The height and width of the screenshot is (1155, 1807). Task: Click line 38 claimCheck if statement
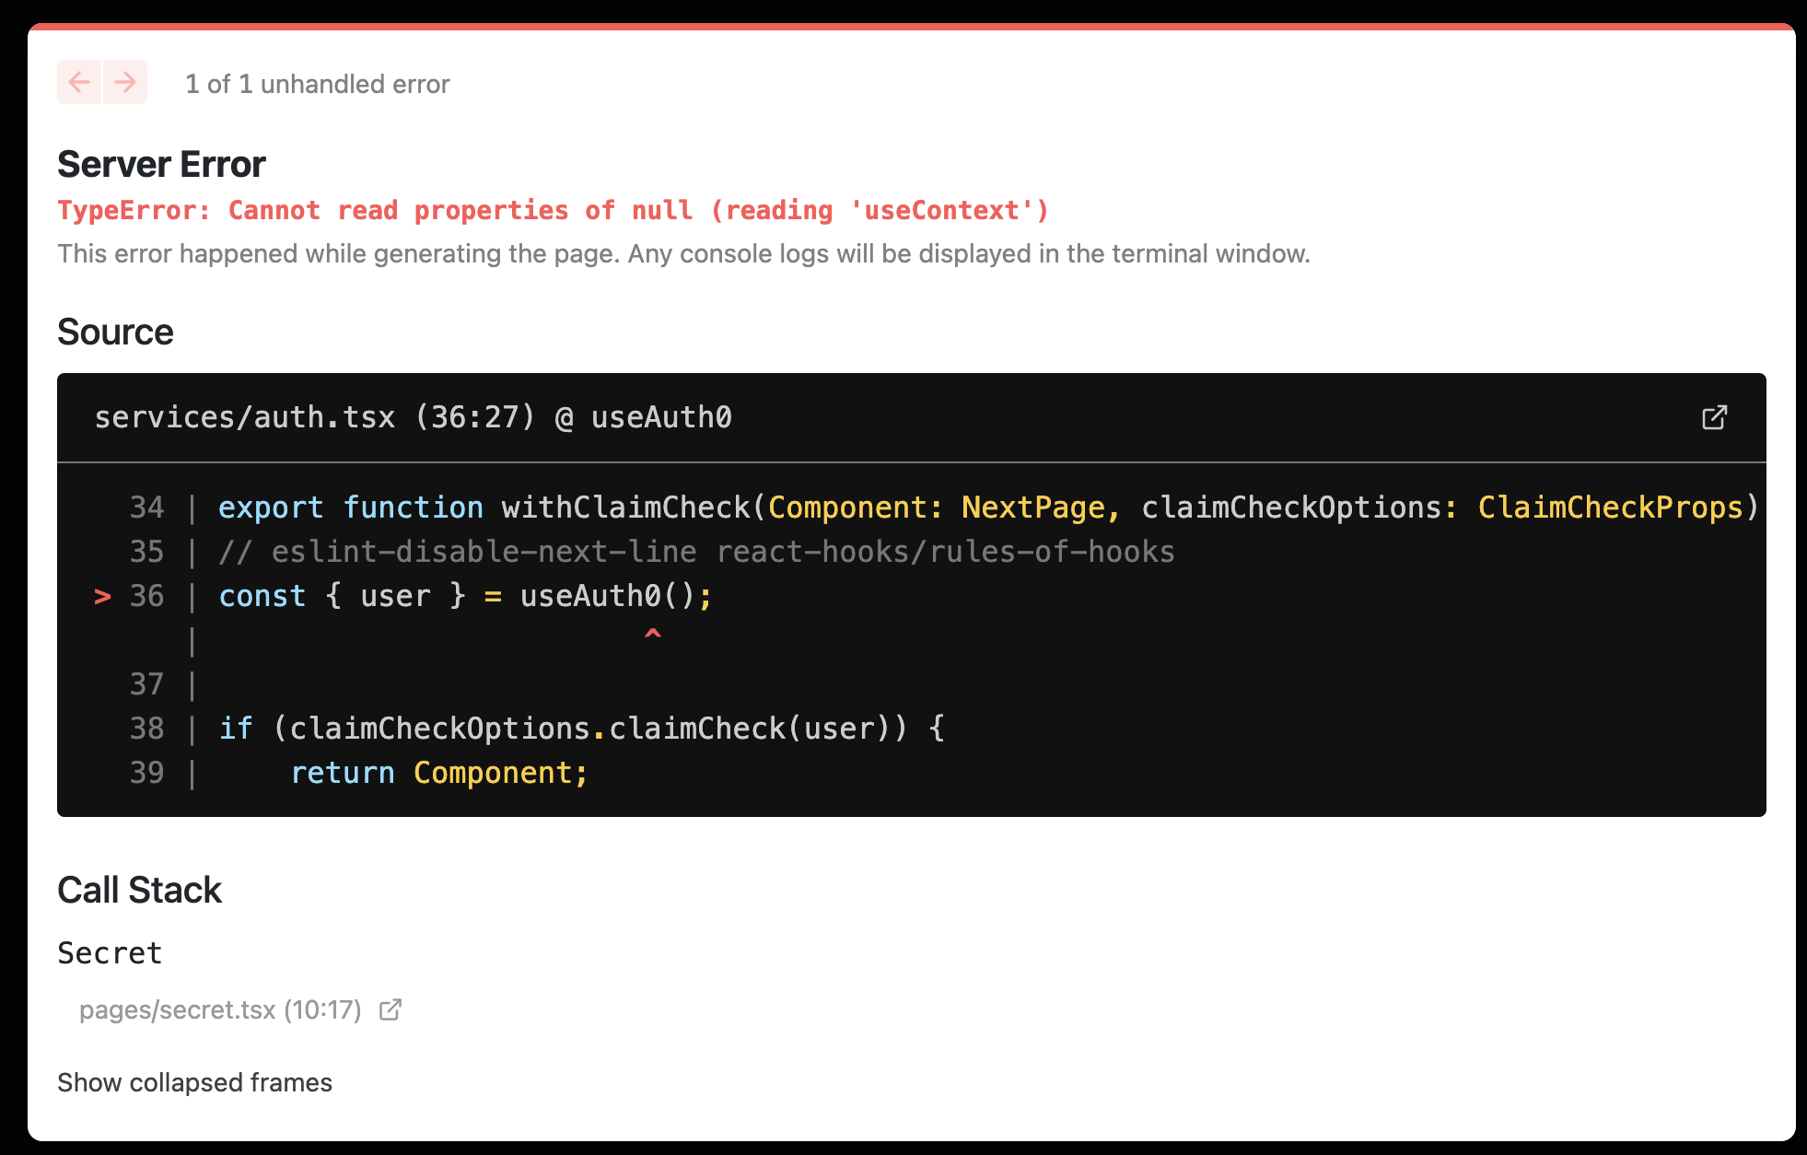tap(582, 729)
